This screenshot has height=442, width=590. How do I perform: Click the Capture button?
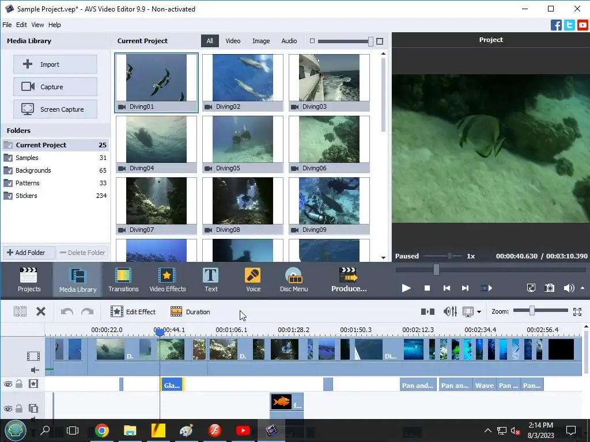(x=55, y=87)
